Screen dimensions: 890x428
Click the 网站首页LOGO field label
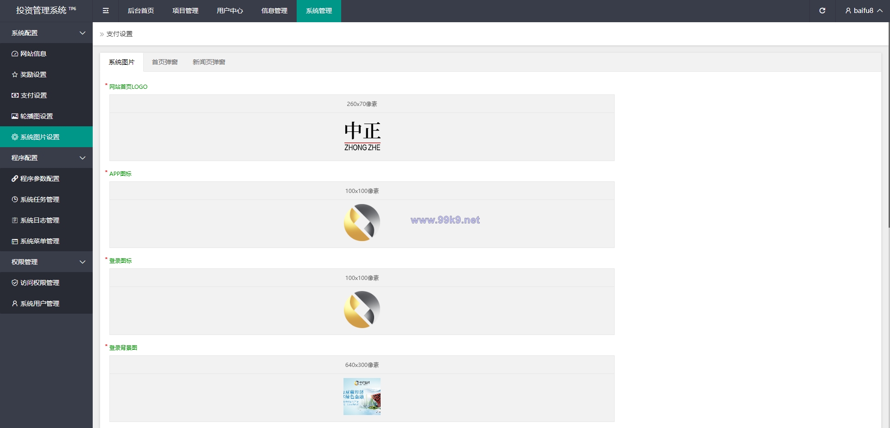128,87
